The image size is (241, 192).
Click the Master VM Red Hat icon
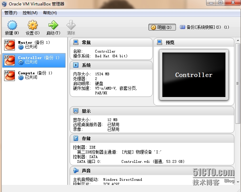point(9,45)
